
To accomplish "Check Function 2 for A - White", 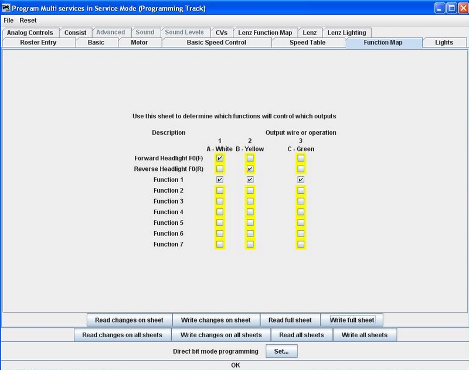I will [219, 190].
